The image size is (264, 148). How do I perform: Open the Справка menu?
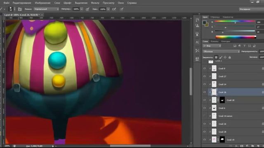point(132,3)
